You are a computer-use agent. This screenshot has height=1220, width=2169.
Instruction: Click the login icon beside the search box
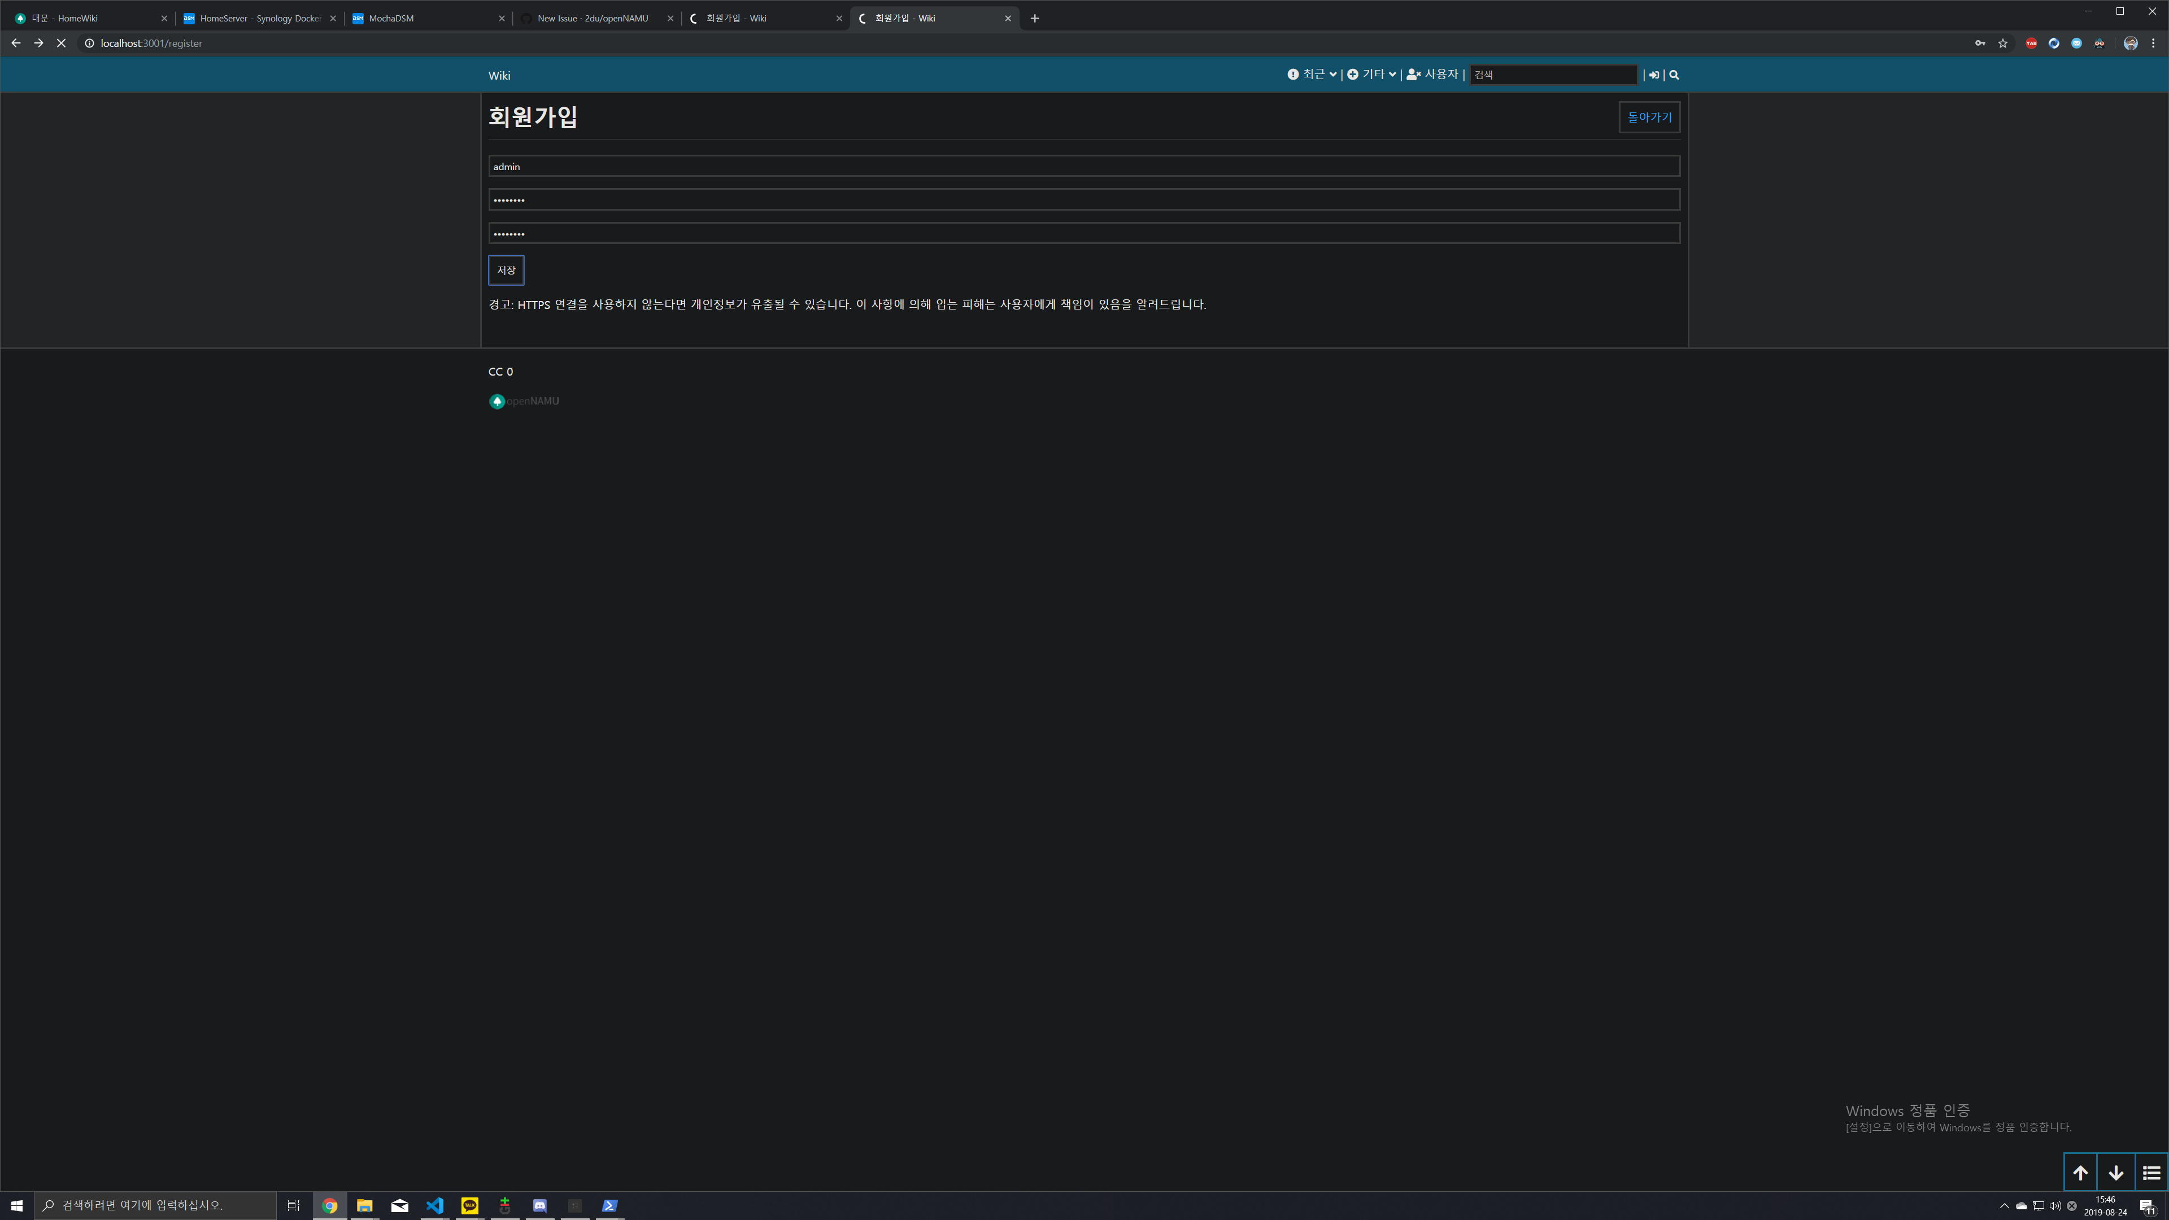(x=1654, y=75)
